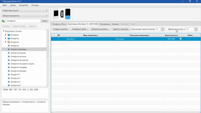Viewport: 201px width, 113px height.
Task: Click the Описание комплекса column header
Action: tap(139, 35)
